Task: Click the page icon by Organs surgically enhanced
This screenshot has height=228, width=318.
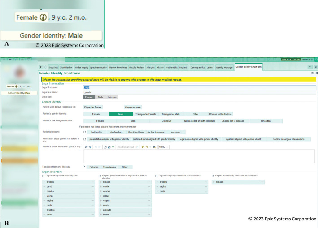Action: (x=157, y=176)
